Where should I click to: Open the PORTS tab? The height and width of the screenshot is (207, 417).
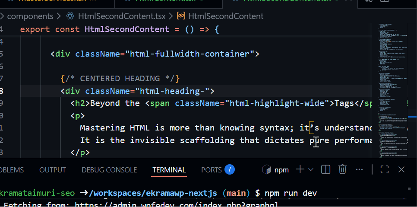pos(212,170)
